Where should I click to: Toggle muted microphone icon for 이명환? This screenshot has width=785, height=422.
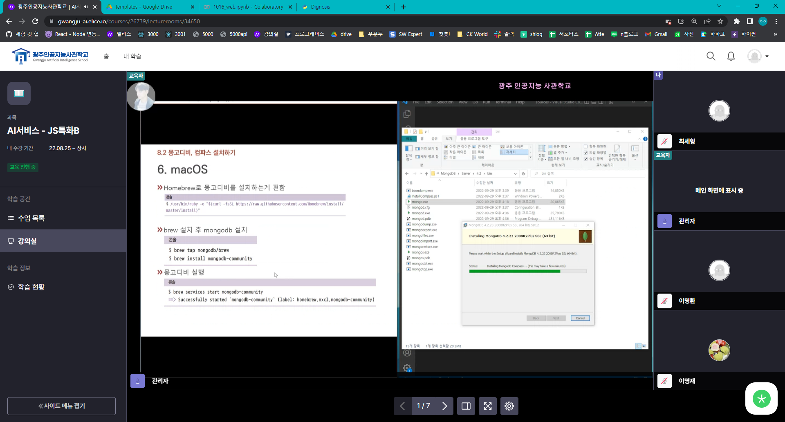pos(664,301)
